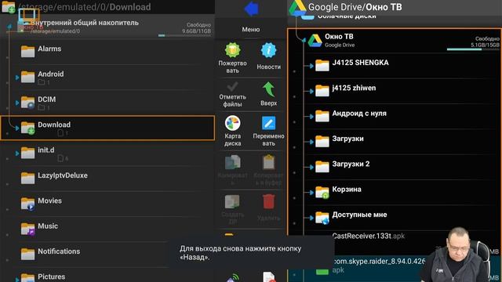Expand the Андроид с нуля folder arrow
Screen dimensions: 502x282
click(x=311, y=117)
